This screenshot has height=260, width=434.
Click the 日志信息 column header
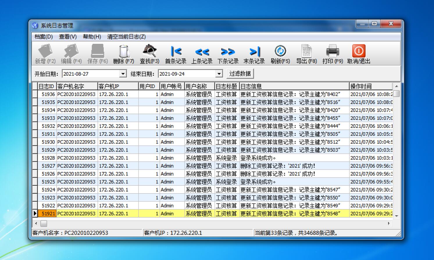pyautogui.click(x=294, y=86)
